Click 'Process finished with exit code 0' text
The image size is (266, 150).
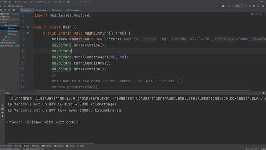(43, 122)
